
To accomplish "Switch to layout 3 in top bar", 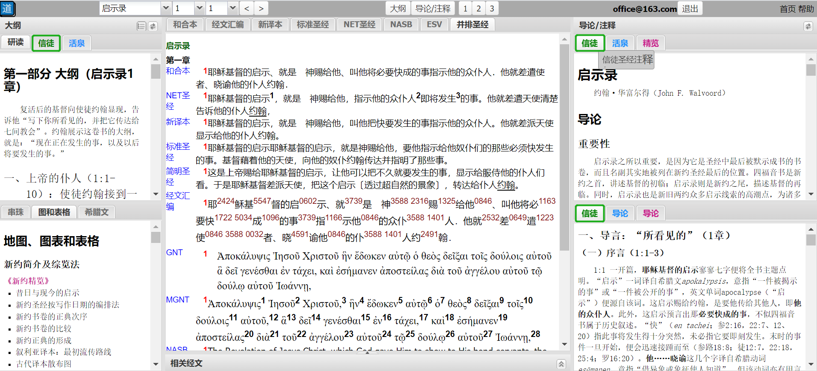I will click(492, 9).
